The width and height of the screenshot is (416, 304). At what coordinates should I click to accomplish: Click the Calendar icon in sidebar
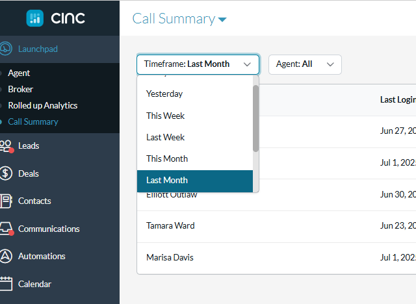pos(6,284)
